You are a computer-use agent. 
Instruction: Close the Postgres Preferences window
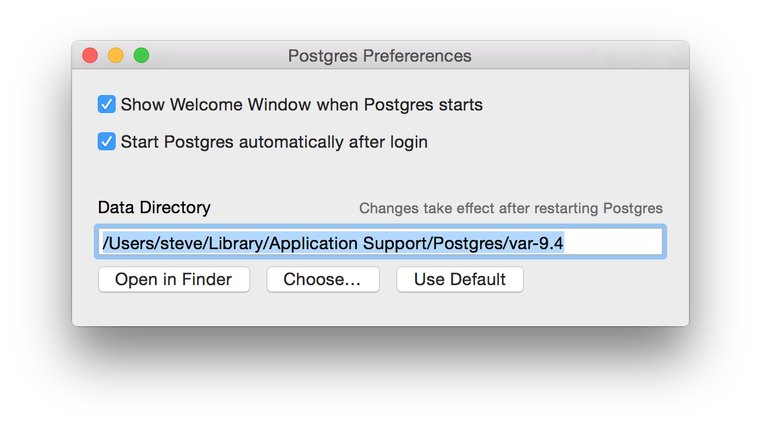(x=90, y=56)
